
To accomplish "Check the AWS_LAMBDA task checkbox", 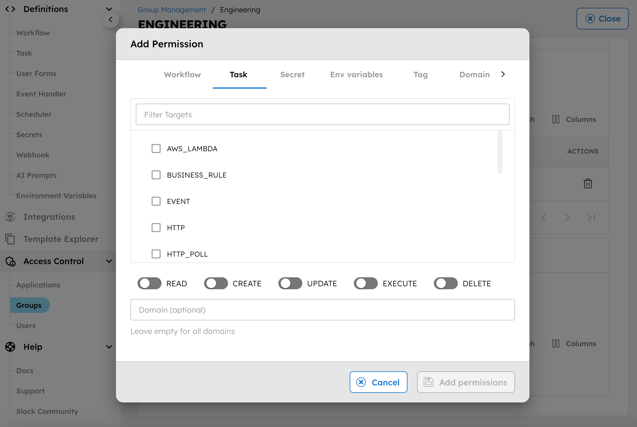I will [156, 148].
